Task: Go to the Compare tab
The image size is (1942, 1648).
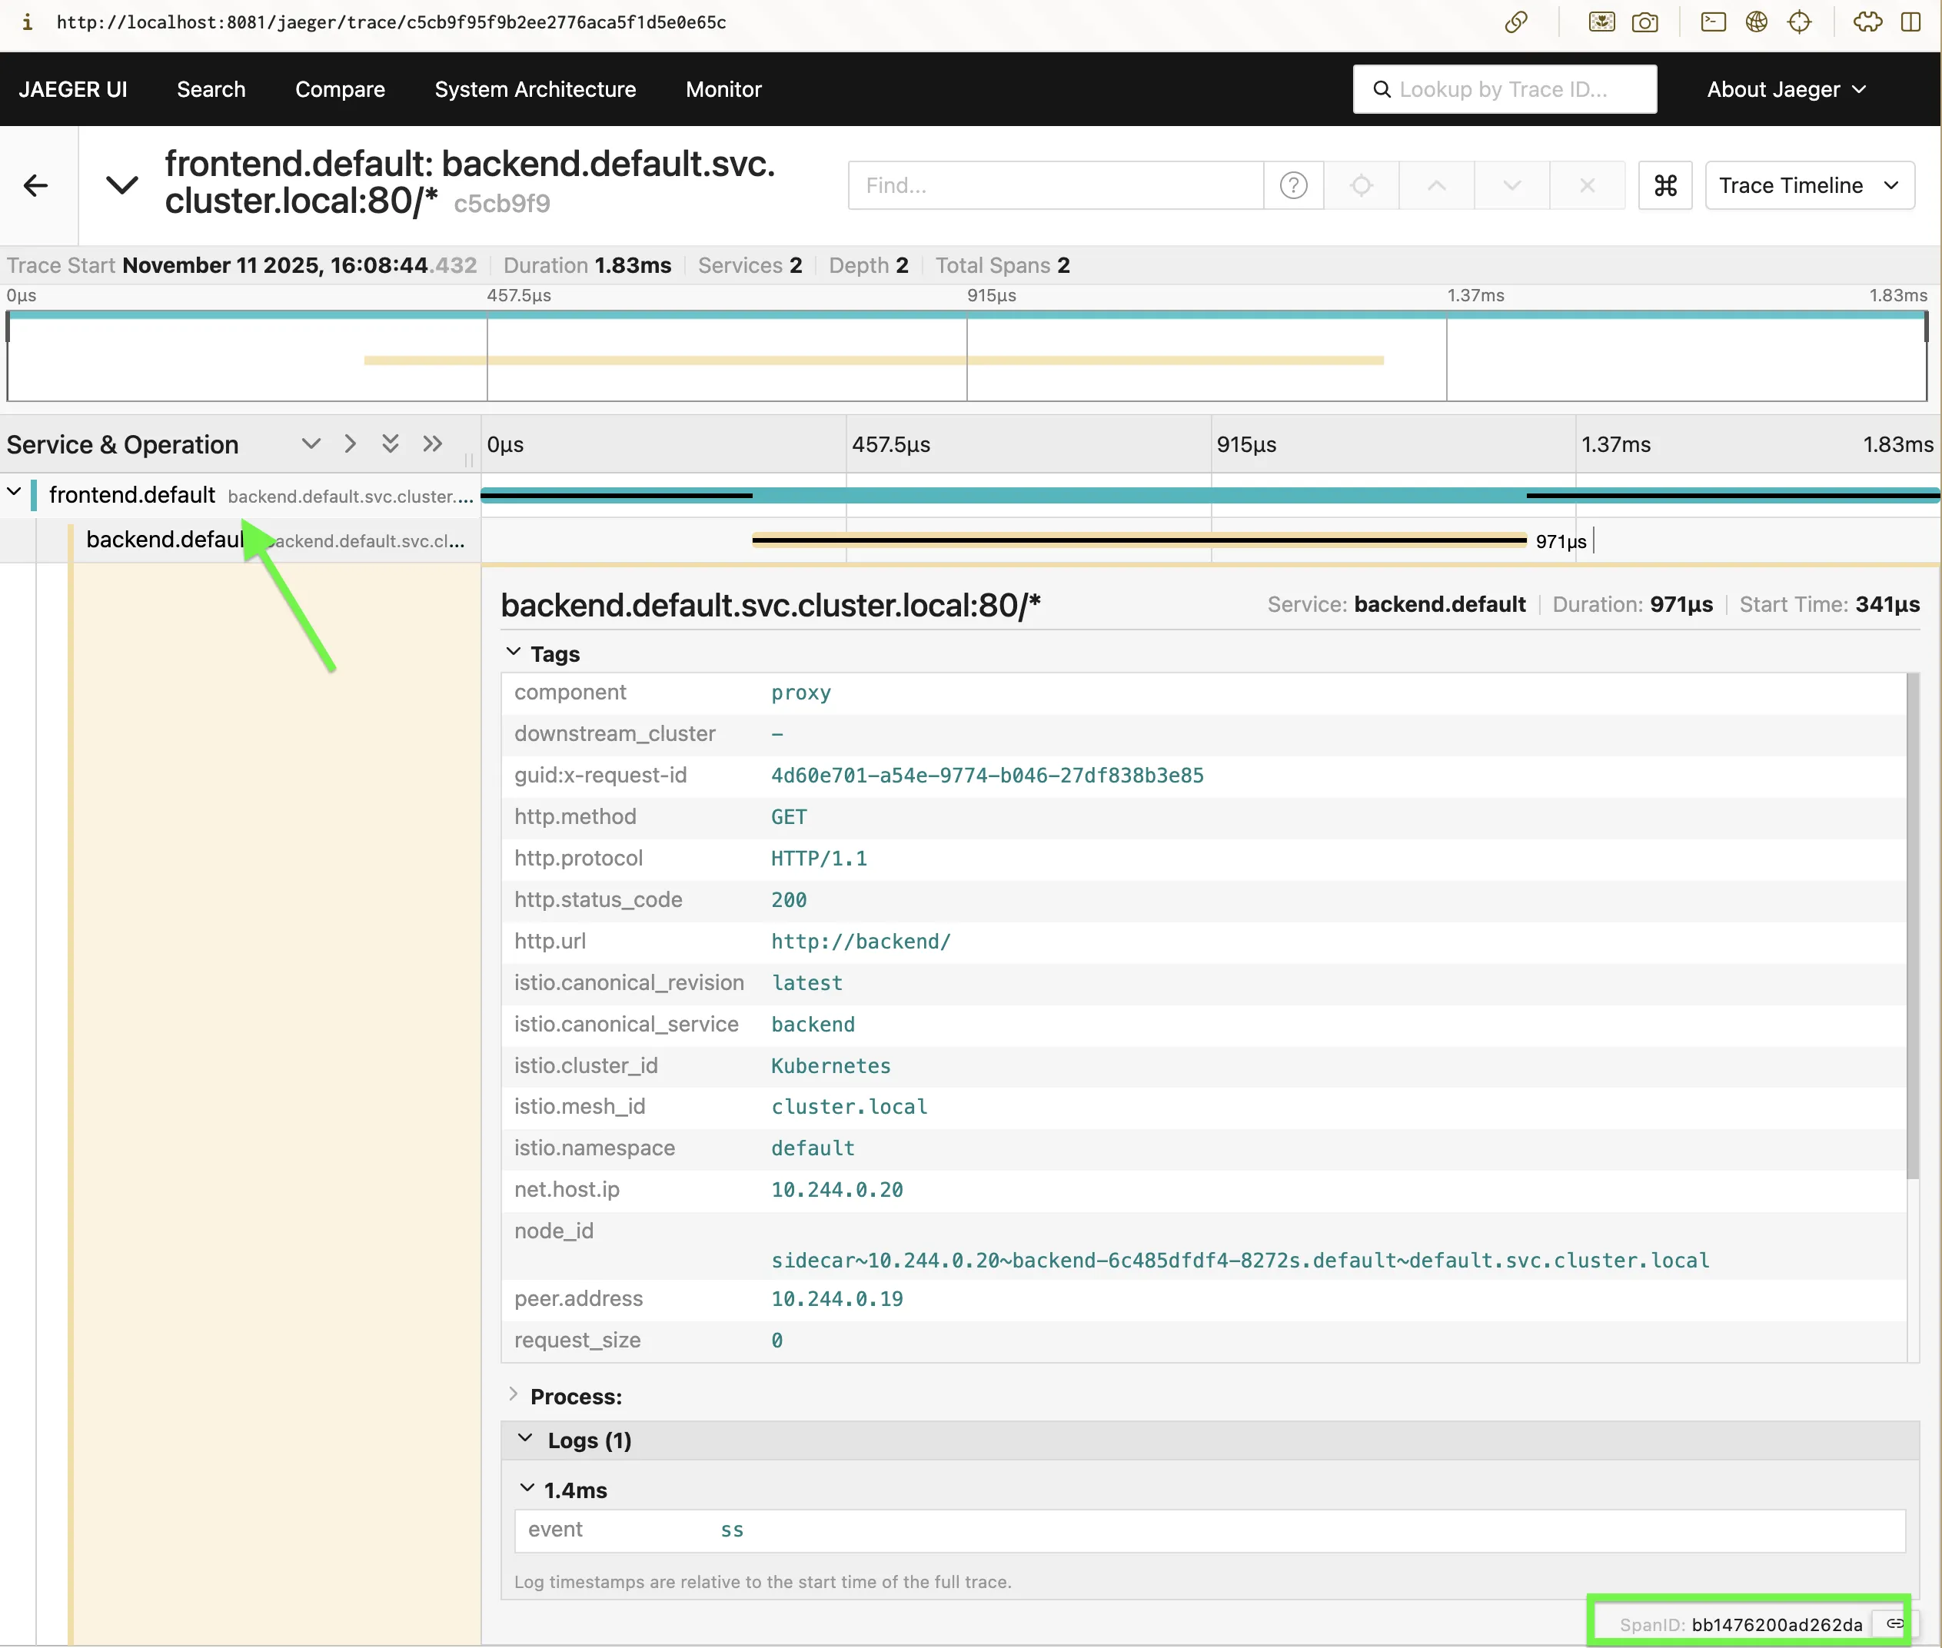Action: tap(340, 90)
